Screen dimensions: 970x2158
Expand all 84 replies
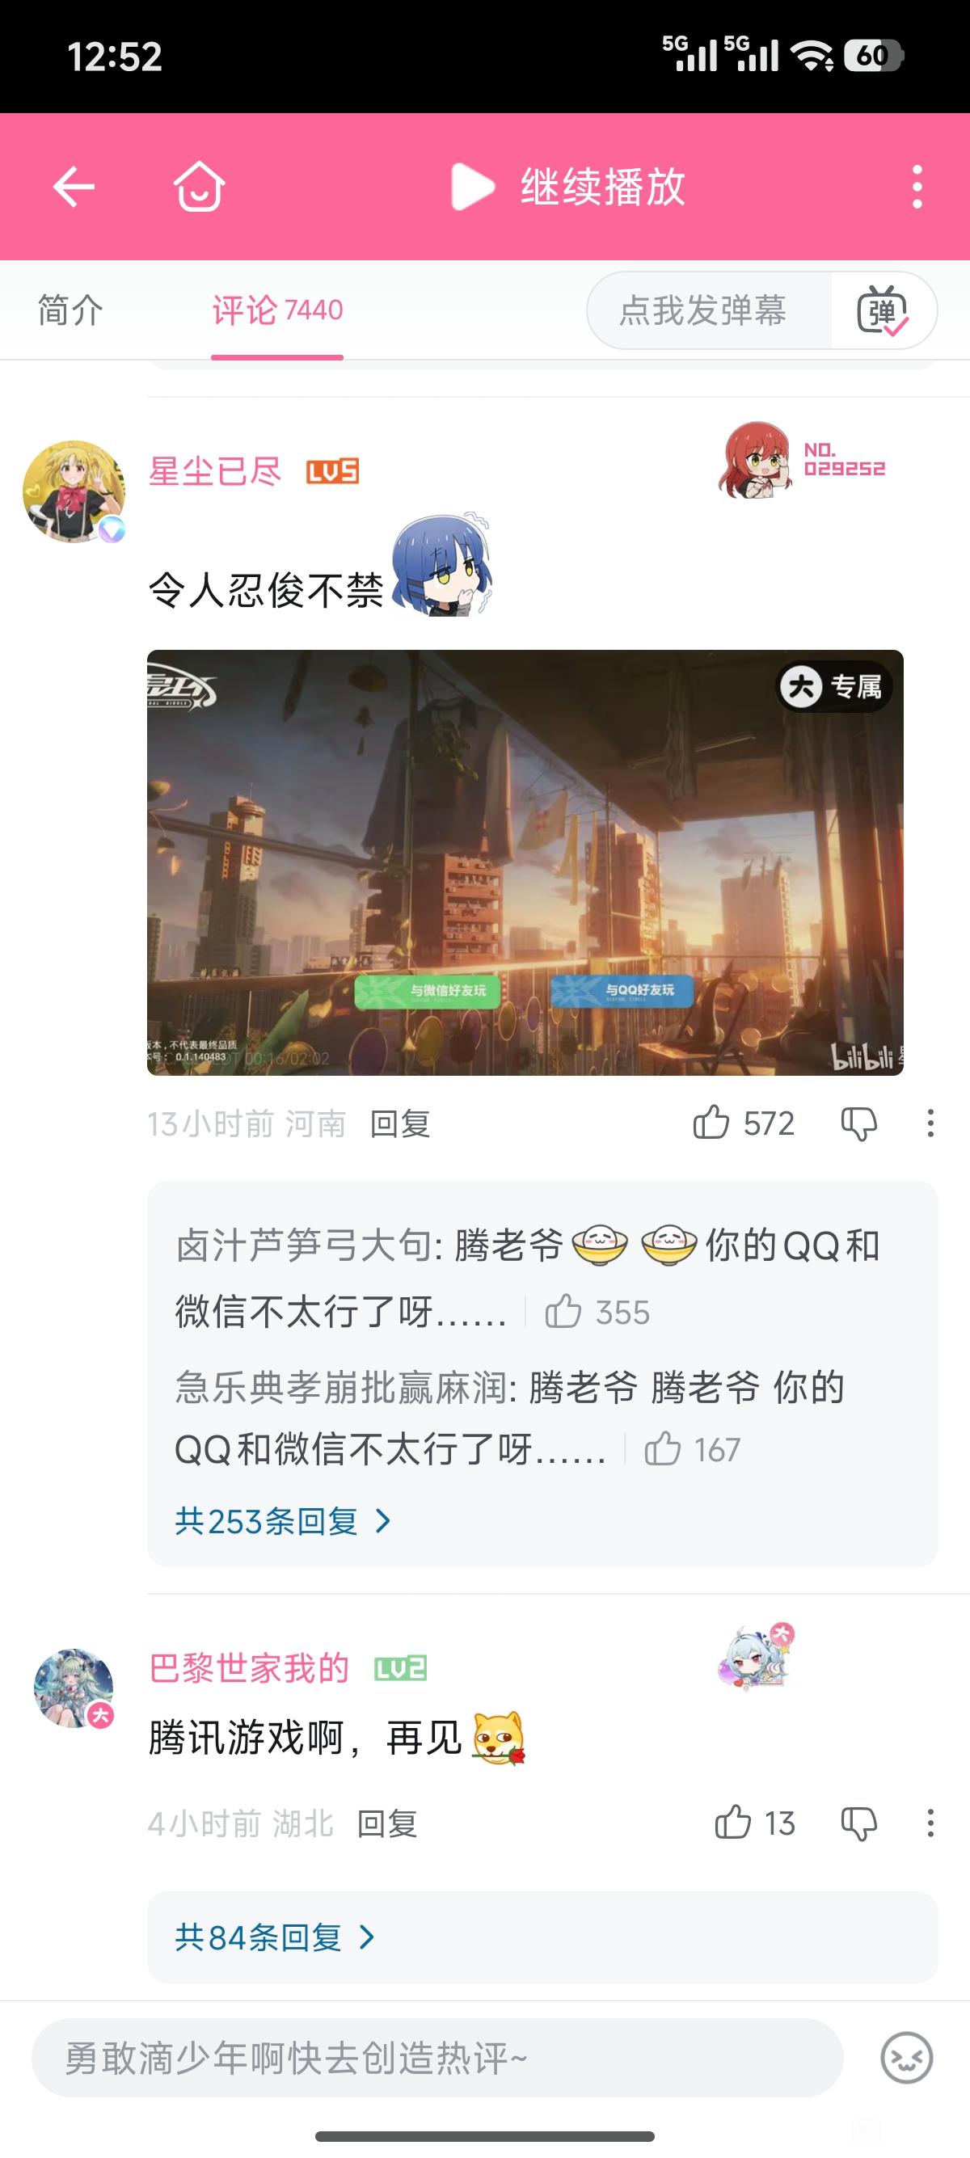click(275, 1937)
